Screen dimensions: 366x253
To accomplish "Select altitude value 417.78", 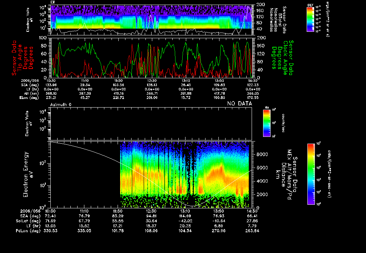I will pyautogui.click(x=219, y=93).
